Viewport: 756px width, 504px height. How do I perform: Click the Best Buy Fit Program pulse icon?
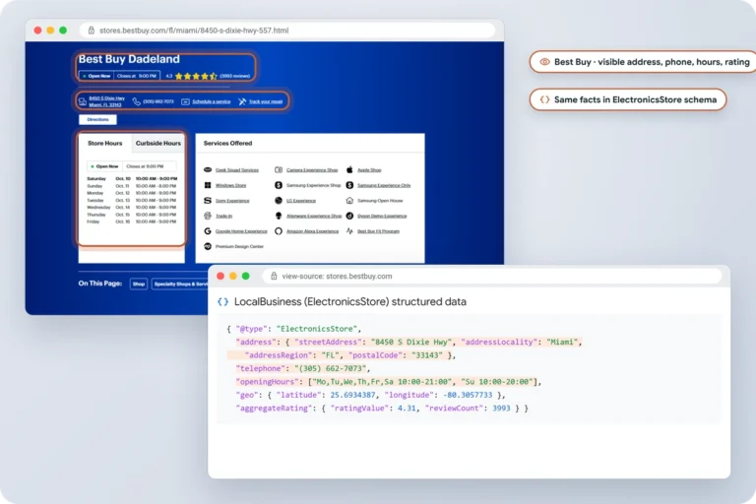349,231
